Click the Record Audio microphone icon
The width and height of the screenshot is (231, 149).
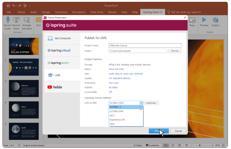[x=8, y=20]
